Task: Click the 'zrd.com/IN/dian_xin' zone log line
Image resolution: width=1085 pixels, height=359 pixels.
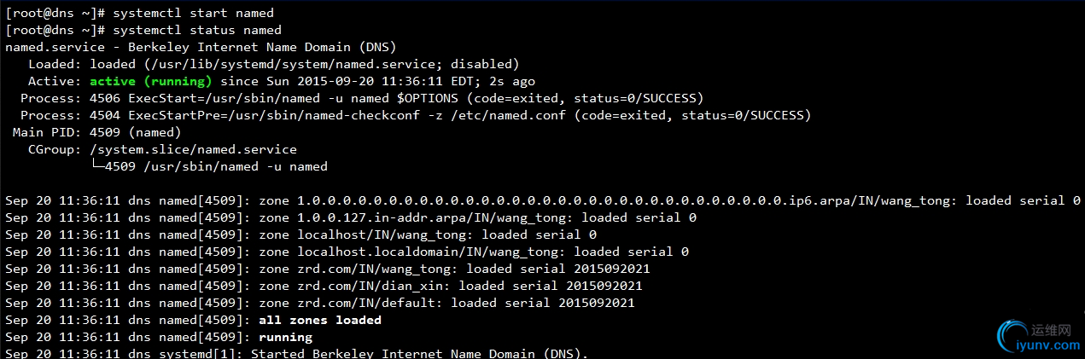Action: pyautogui.click(x=324, y=286)
